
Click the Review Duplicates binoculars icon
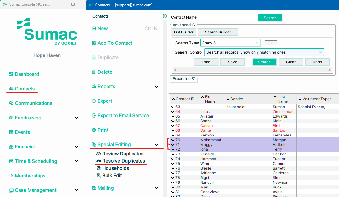(x=99, y=154)
